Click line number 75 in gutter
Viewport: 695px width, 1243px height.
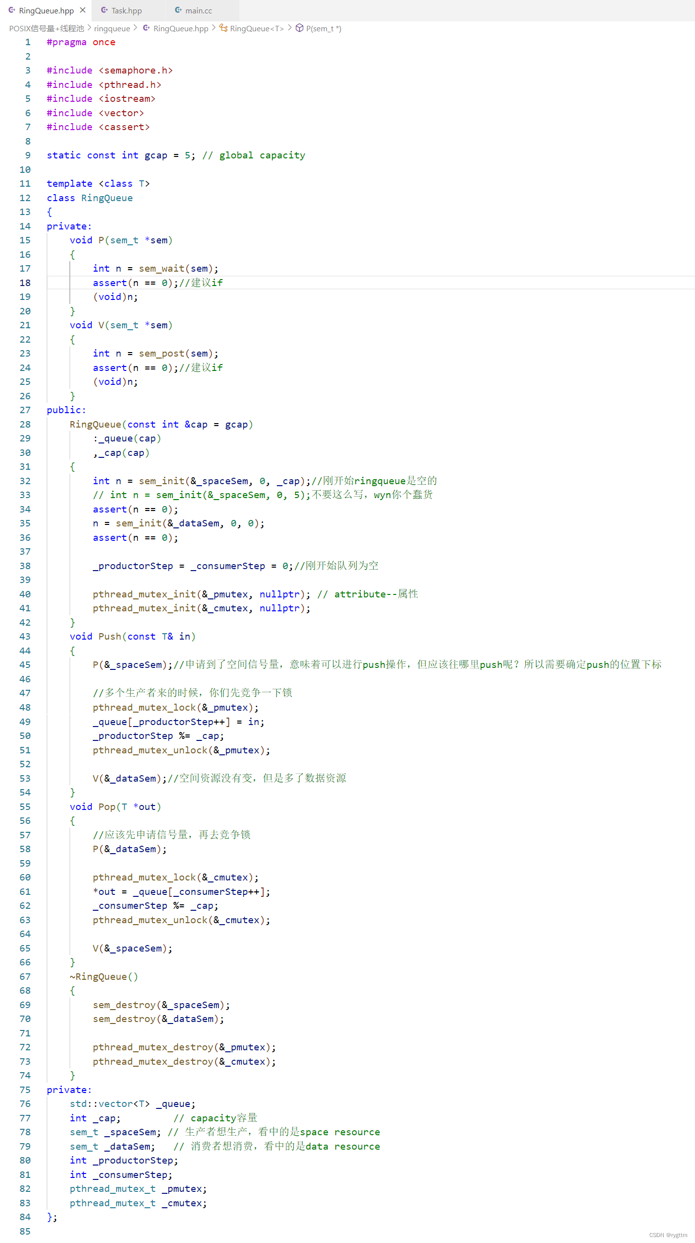tap(25, 1090)
